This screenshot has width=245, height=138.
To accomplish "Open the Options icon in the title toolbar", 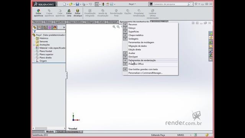I will [107, 4].
